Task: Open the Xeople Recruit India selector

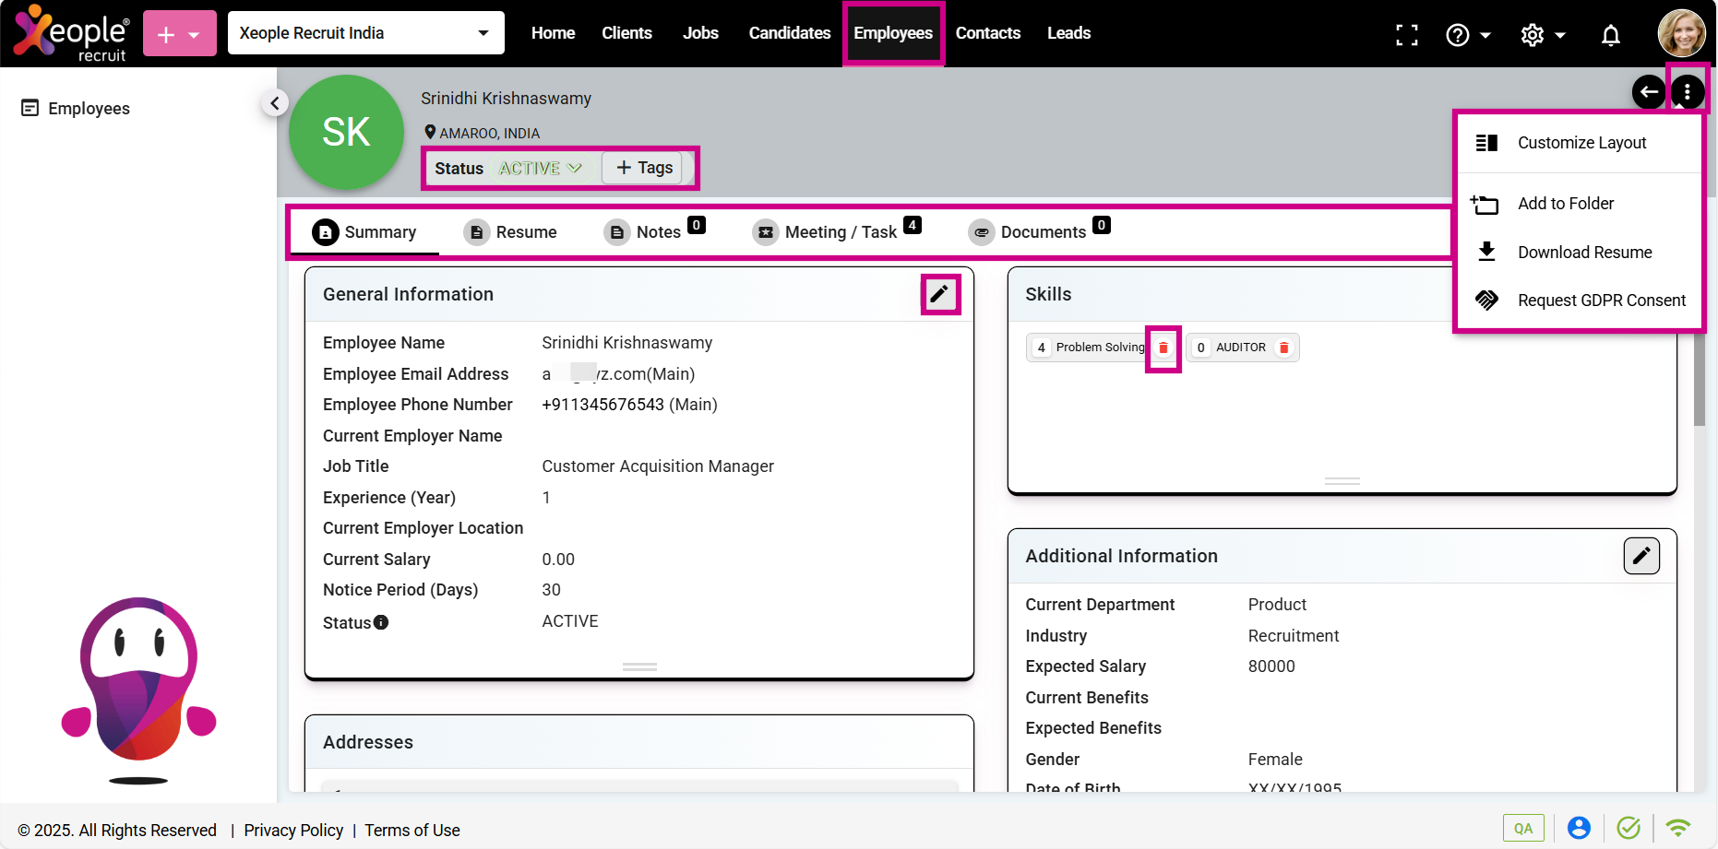Action: click(x=365, y=33)
